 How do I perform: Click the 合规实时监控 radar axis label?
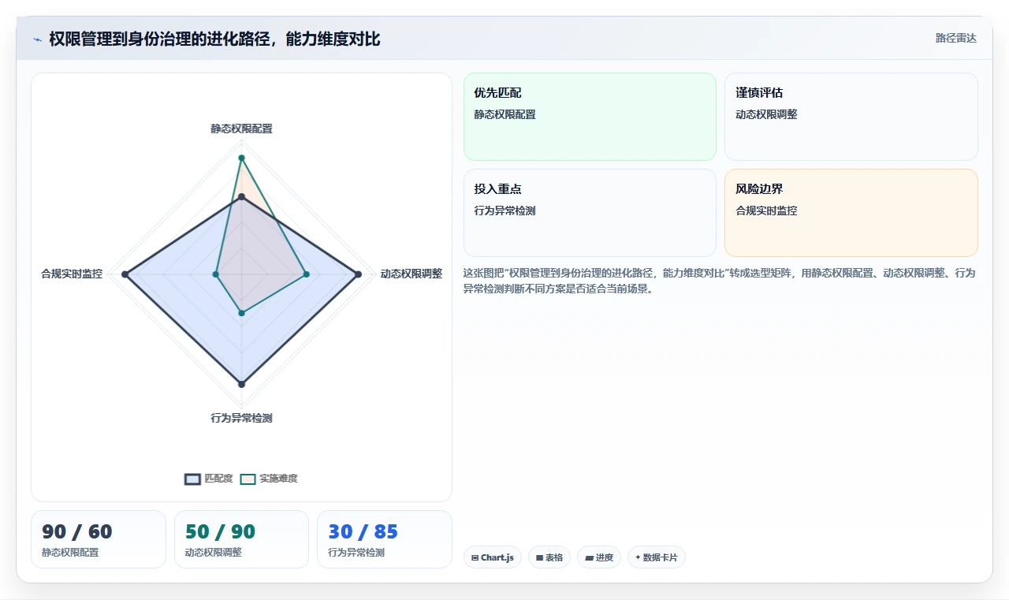[72, 274]
